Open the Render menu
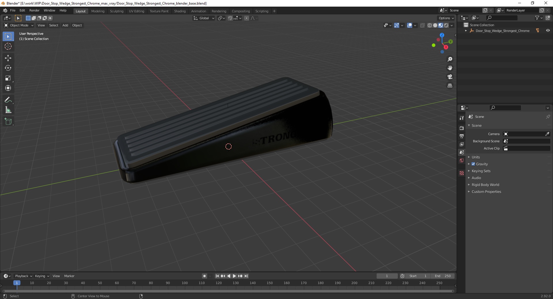 point(34,10)
